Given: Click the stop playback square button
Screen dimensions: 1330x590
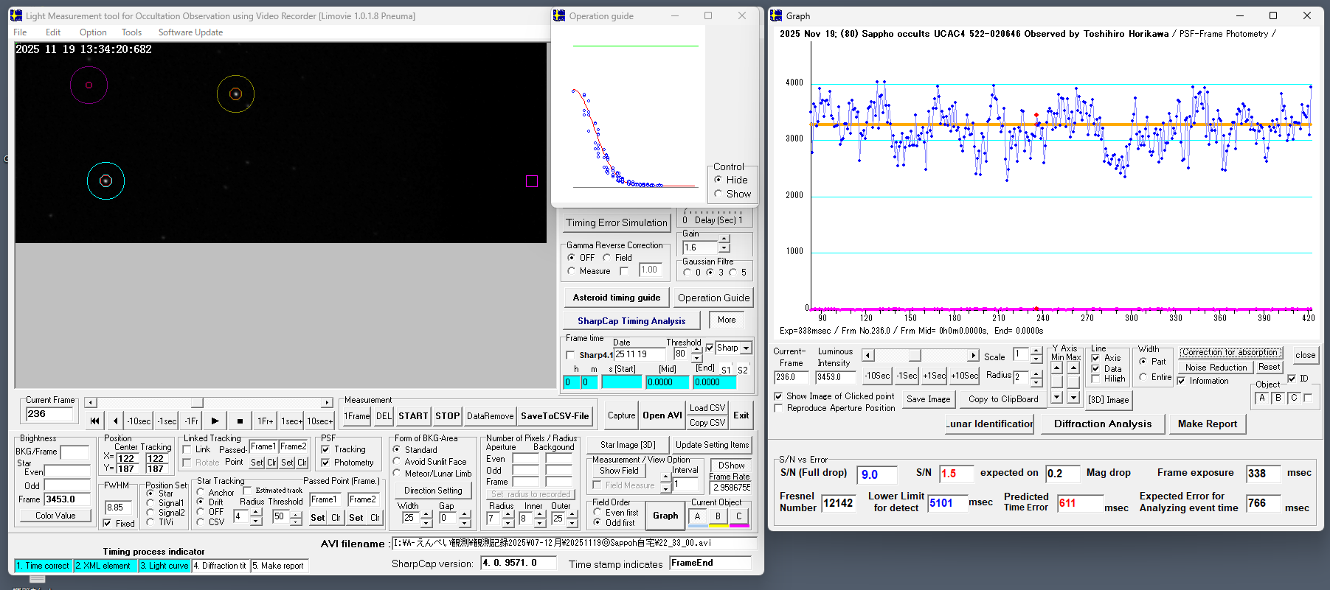Looking at the screenshot, I should pos(240,421).
